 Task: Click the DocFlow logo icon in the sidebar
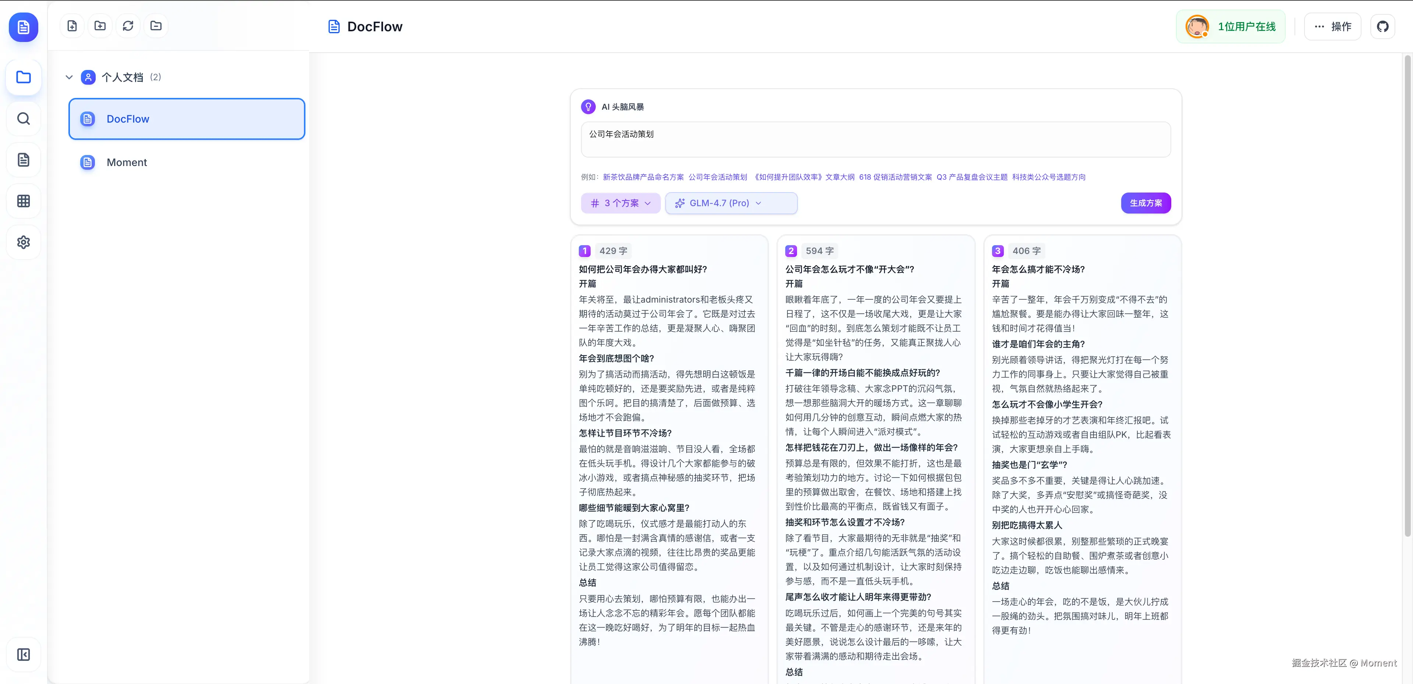coord(23,27)
